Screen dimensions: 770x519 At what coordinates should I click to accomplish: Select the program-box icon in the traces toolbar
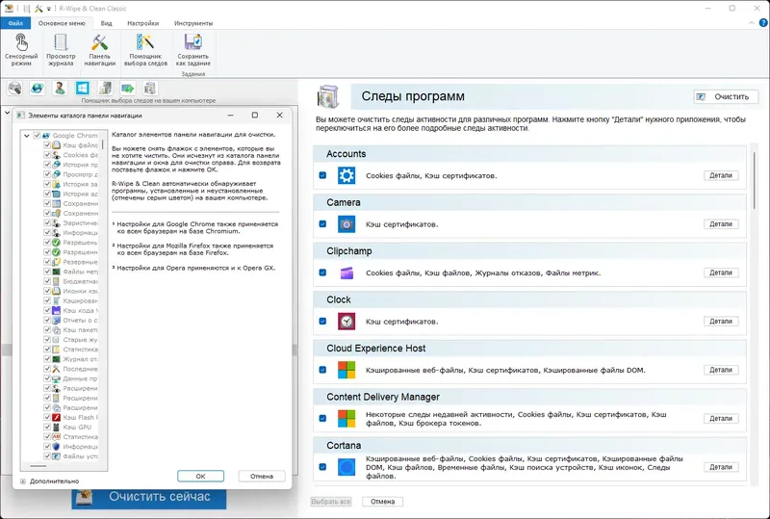point(150,89)
